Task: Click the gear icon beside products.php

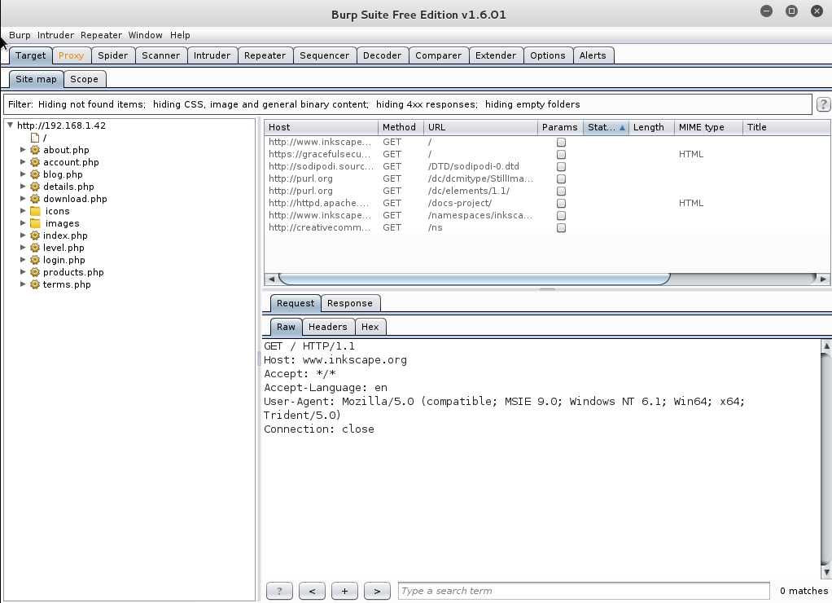Action: pos(35,272)
